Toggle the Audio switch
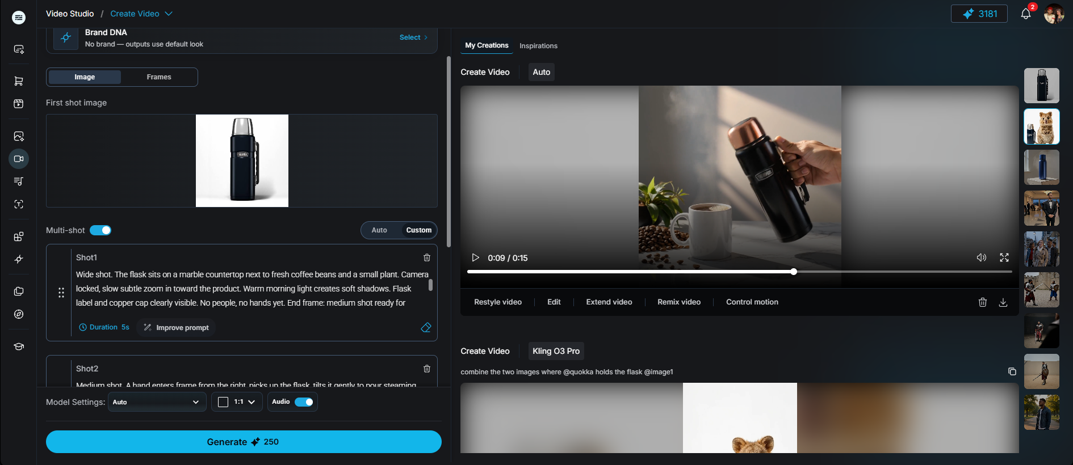Screen dimensions: 1073x465 coord(304,402)
